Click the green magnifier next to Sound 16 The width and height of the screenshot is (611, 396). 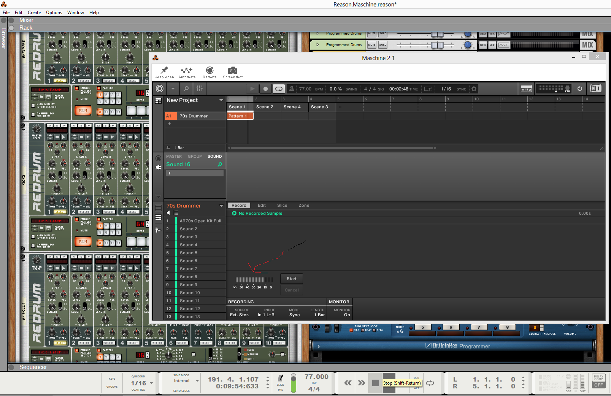pos(220,165)
